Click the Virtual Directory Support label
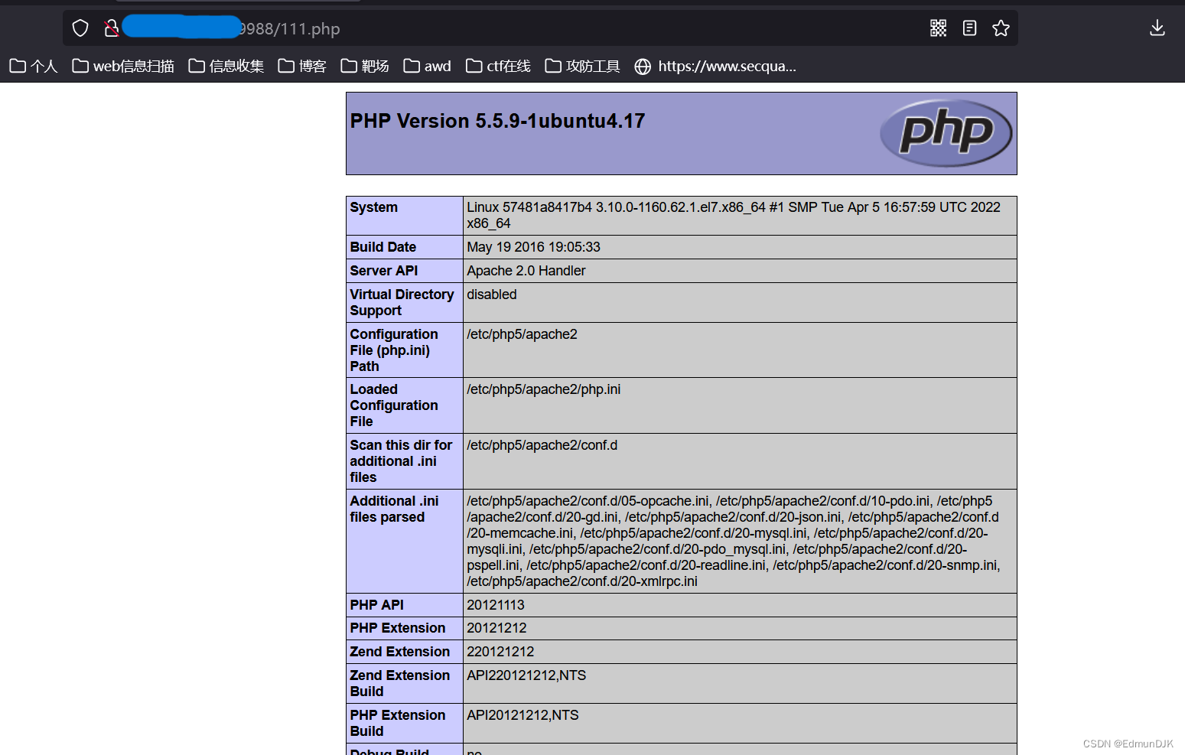 [402, 303]
